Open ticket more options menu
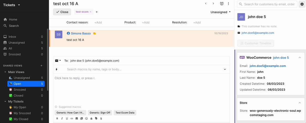The width and height of the screenshot is (306, 123). click(229, 4)
